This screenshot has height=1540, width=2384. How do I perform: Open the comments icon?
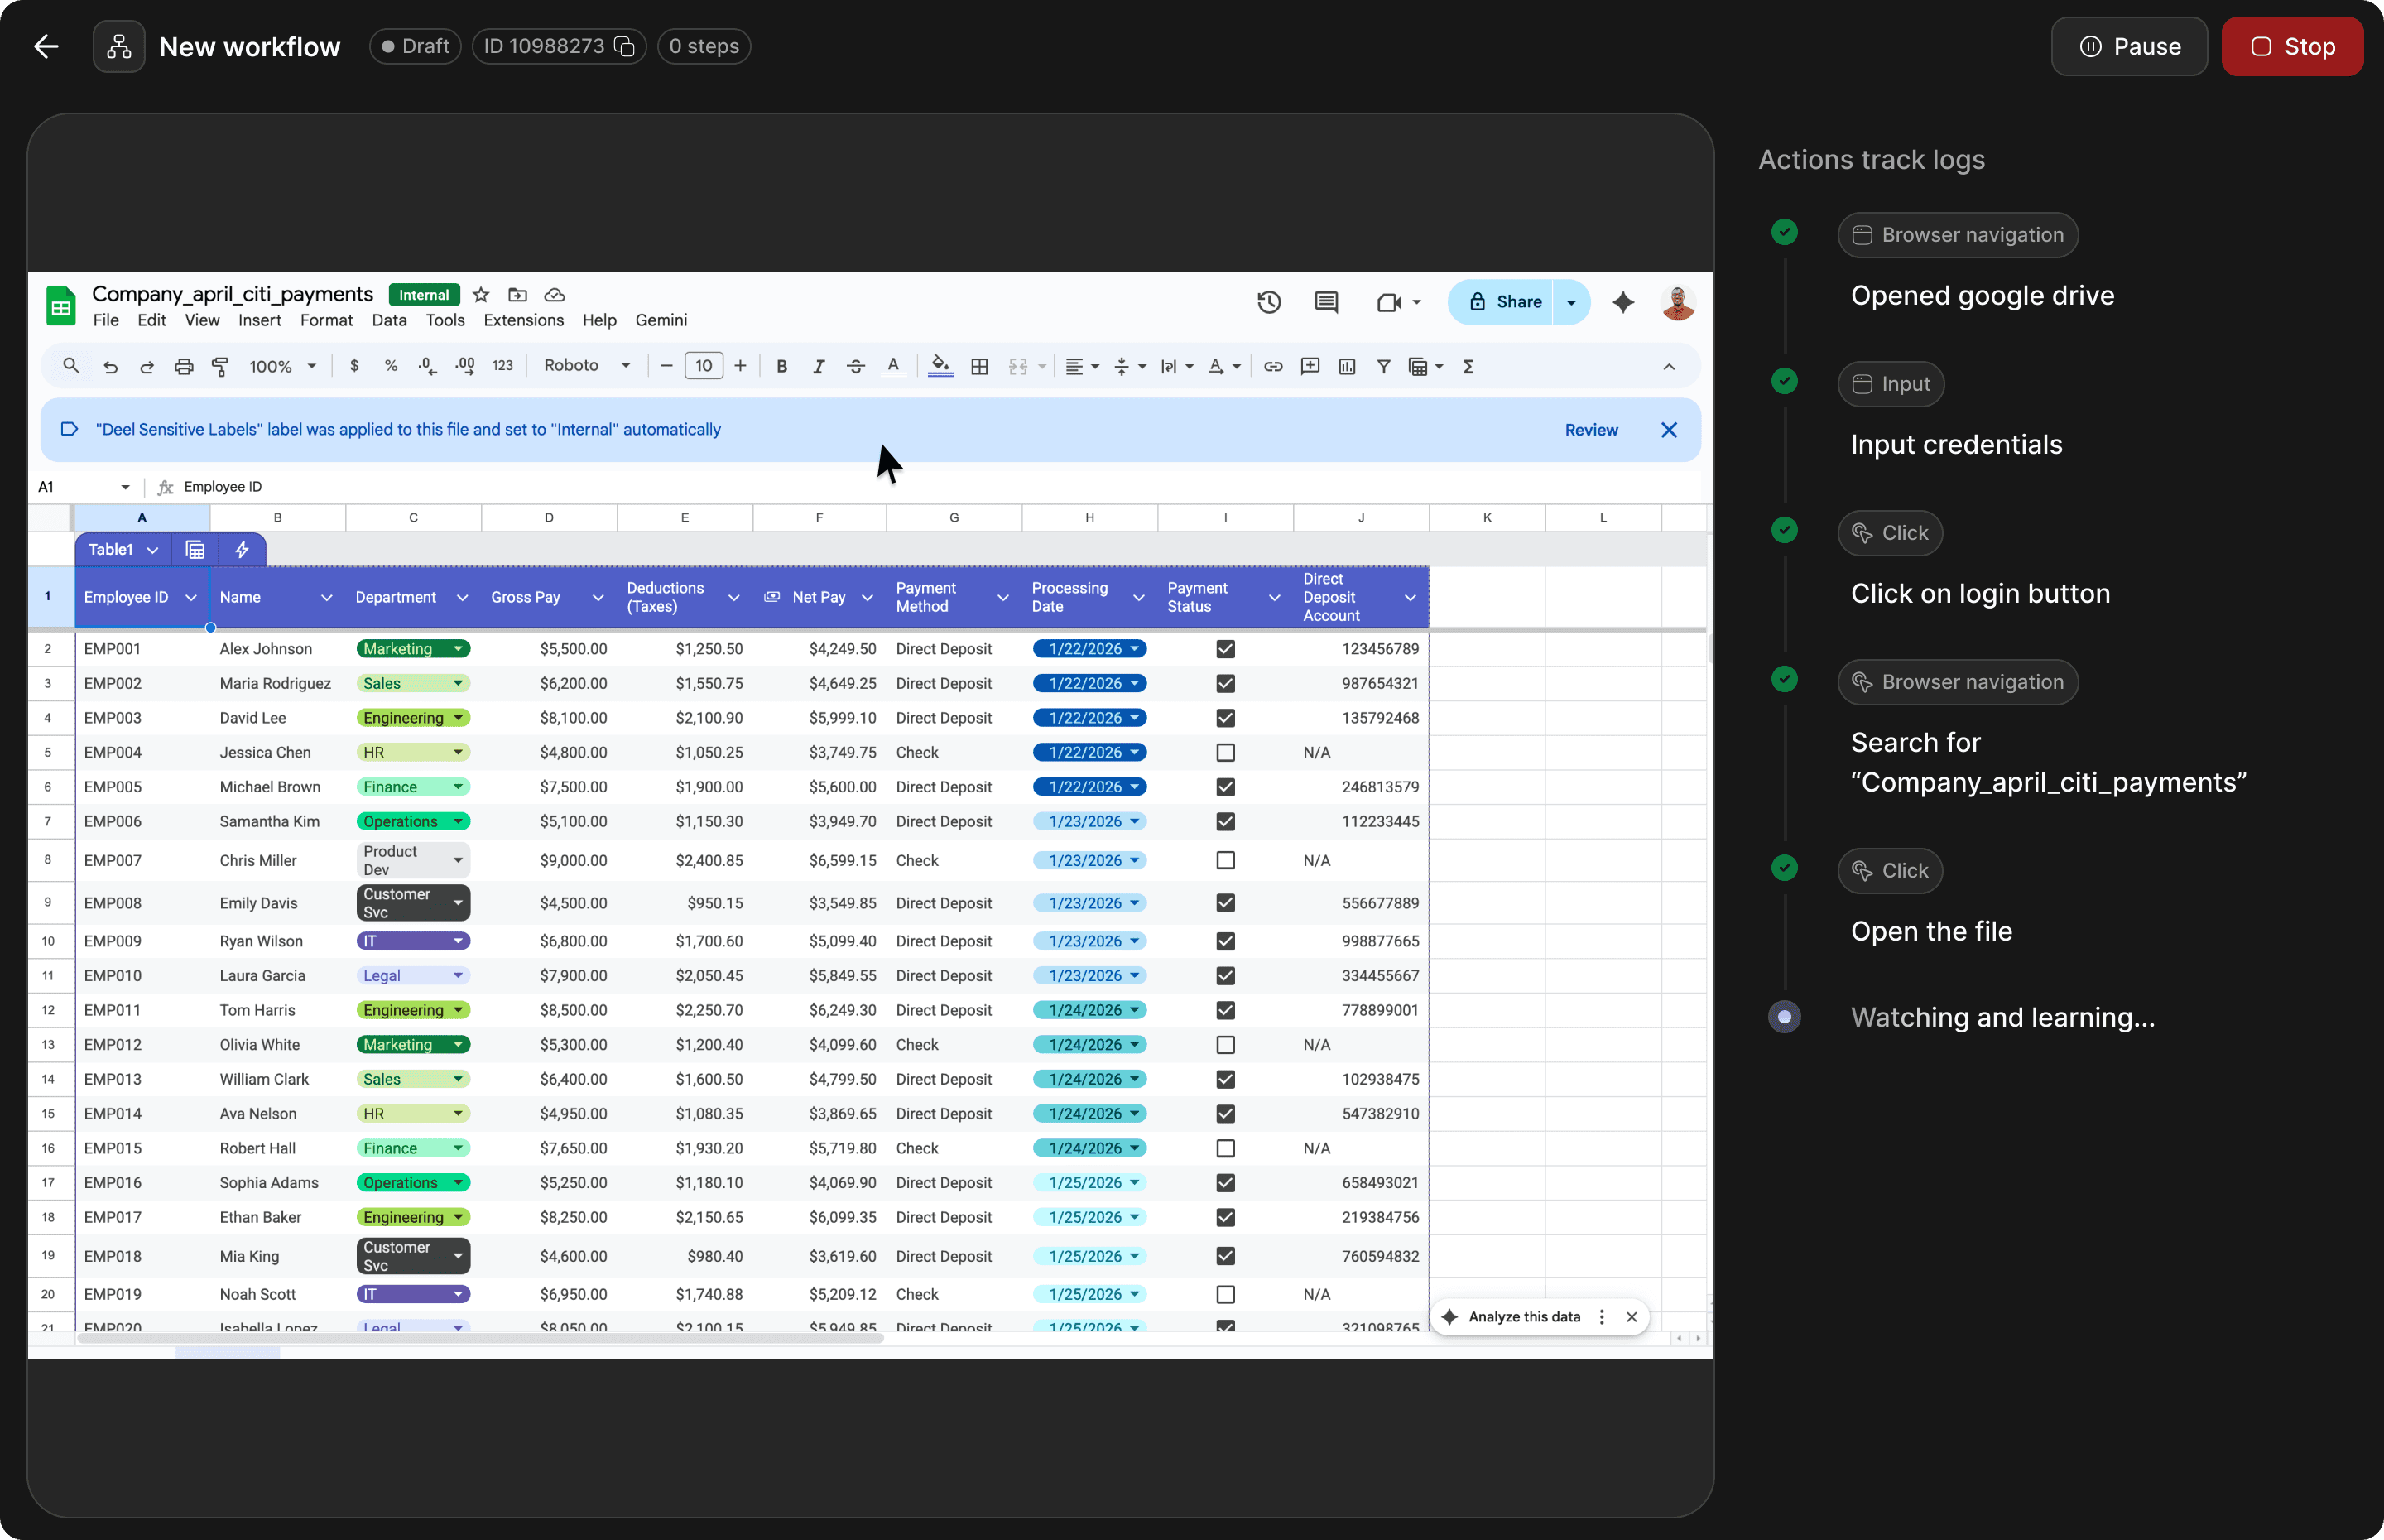[1325, 302]
